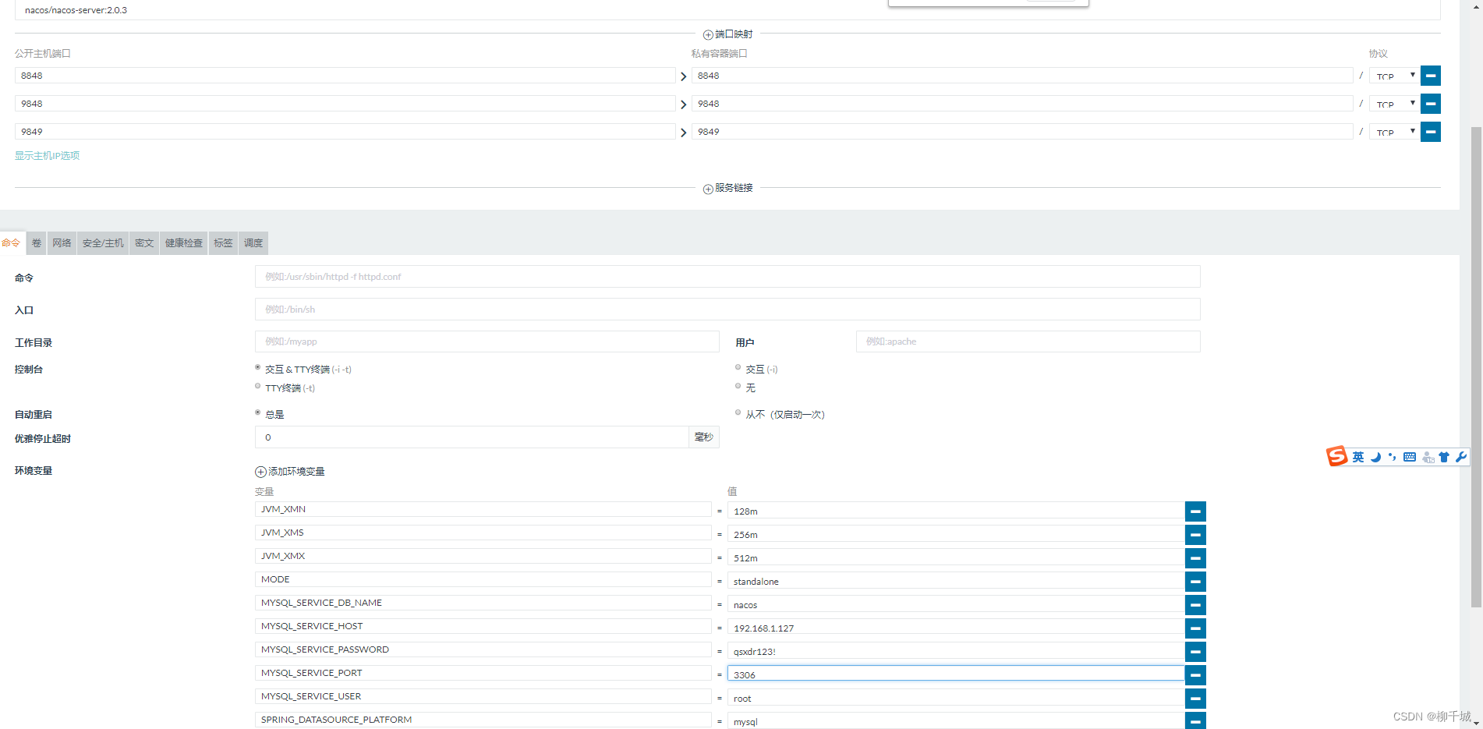
Task: Add a service link with the plus icon
Action: click(708, 189)
